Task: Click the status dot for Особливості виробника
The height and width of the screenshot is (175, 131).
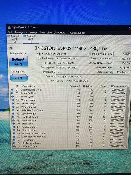Action: pyautogui.click(x=14, y=137)
